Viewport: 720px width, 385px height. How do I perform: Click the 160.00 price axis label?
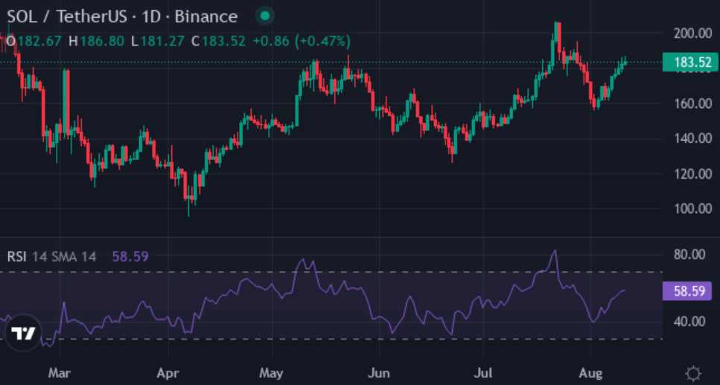click(x=692, y=104)
